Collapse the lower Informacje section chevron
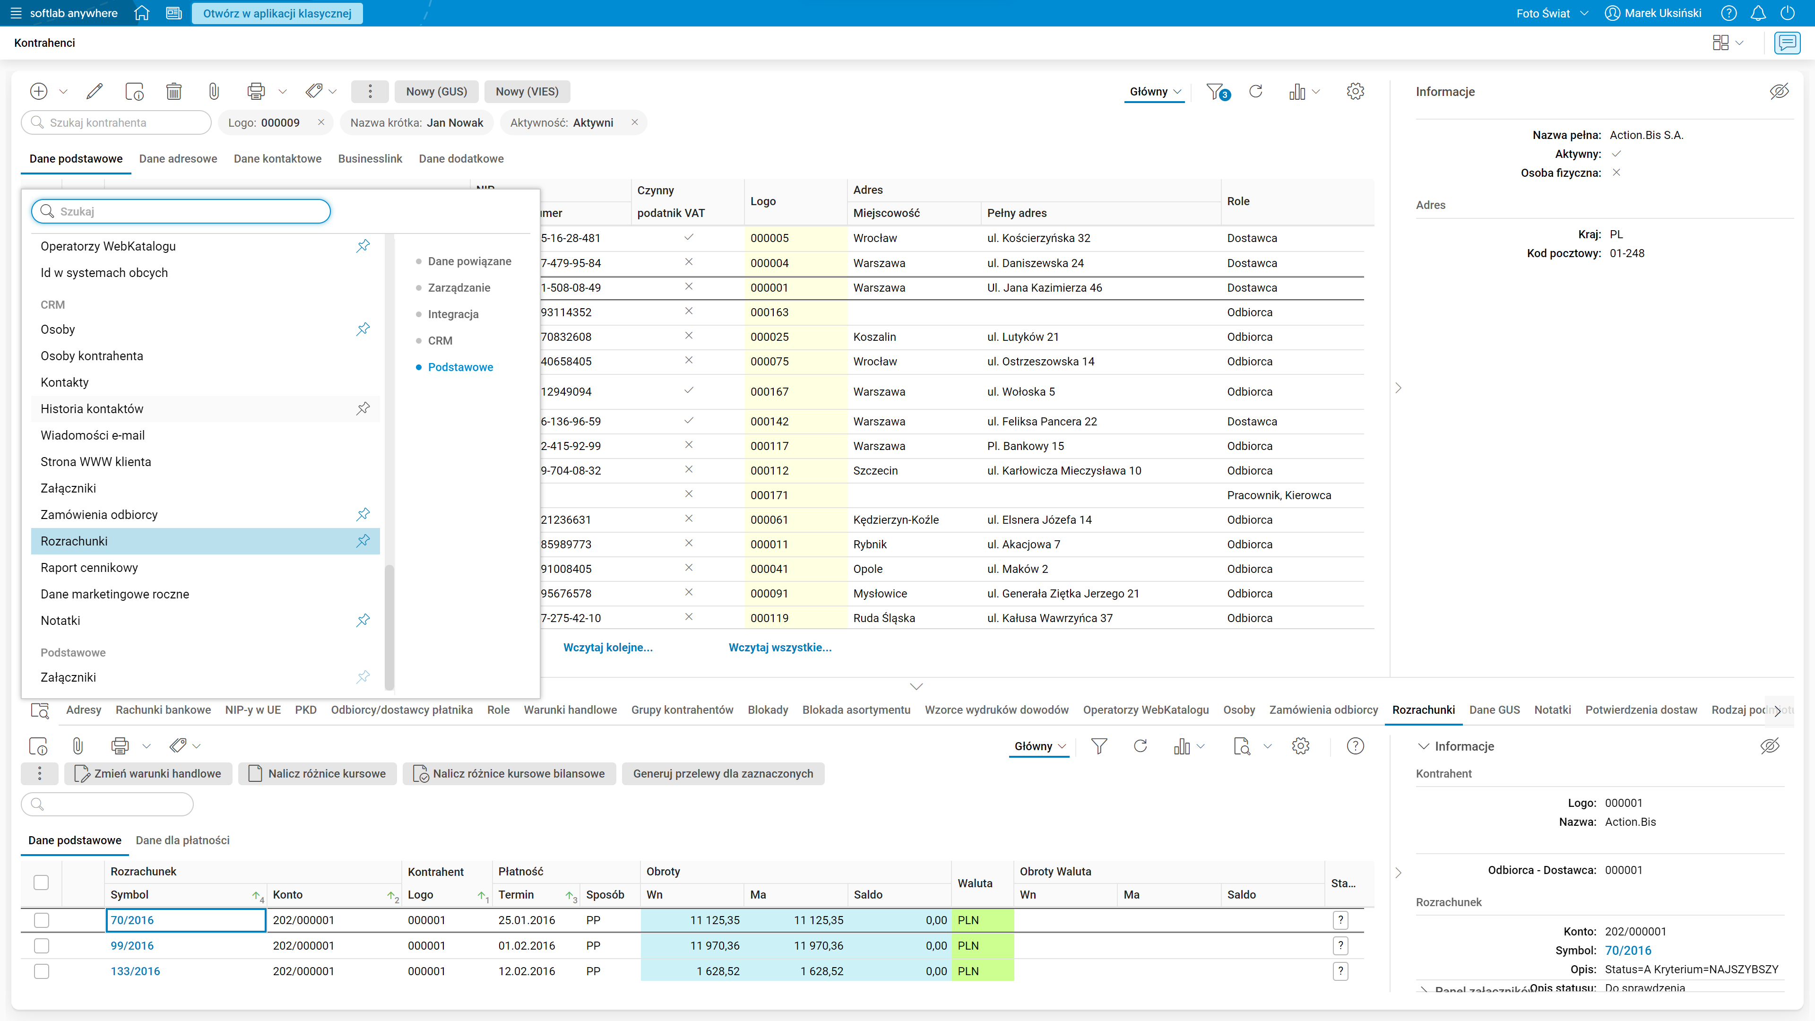 click(1423, 746)
